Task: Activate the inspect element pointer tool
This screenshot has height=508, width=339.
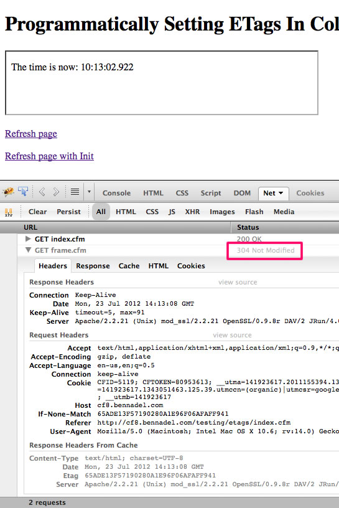Action: (23, 192)
